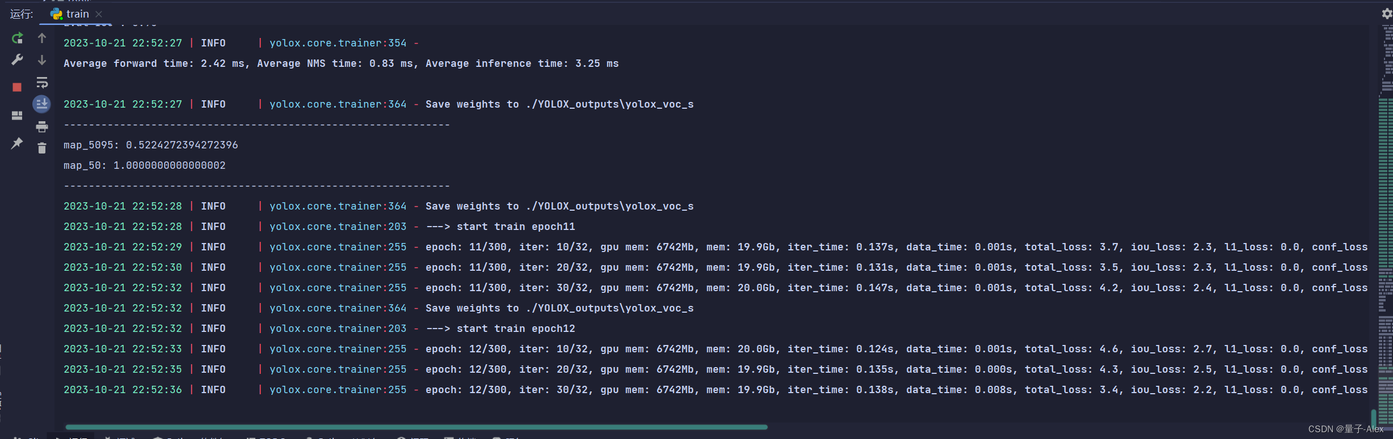Image resolution: width=1393 pixels, height=439 pixels.
Task: Close the train run tab
Action: pyautogui.click(x=99, y=14)
